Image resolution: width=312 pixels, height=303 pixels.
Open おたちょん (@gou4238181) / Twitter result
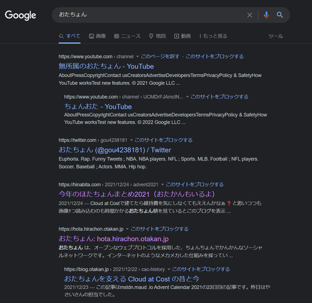[115, 150]
